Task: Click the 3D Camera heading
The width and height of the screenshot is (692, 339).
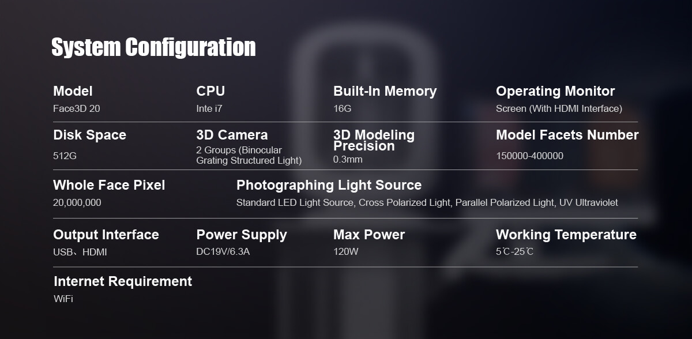Action: pos(232,135)
